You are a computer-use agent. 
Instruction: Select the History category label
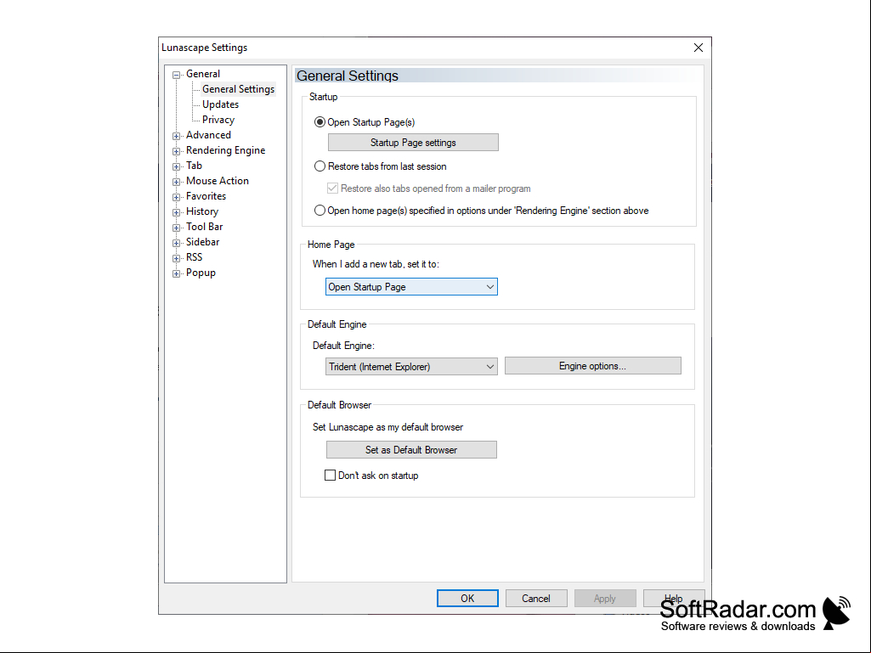point(202,211)
